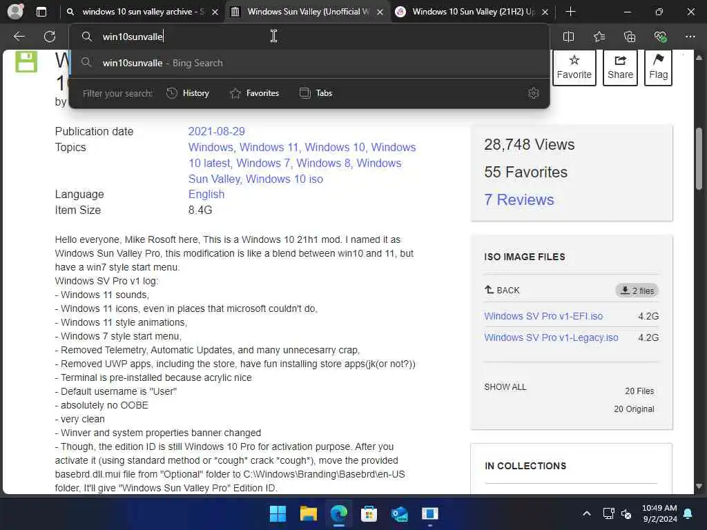707x530 pixels.
Task: Open the Favorites star list icon
Action: pos(599,37)
